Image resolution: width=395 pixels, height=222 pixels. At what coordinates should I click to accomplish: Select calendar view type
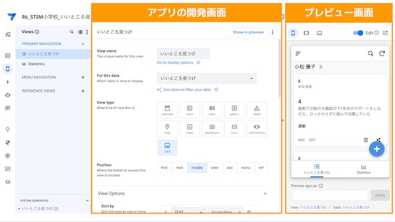(x=167, y=110)
